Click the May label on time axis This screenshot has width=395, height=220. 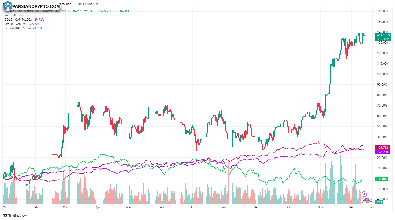[129, 207]
